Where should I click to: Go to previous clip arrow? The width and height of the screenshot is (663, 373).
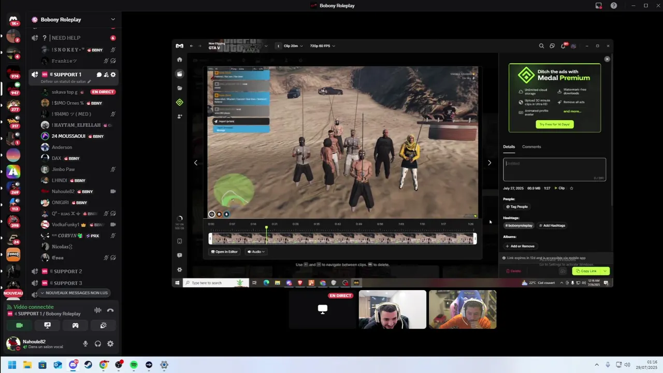click(x=195, y=163)
